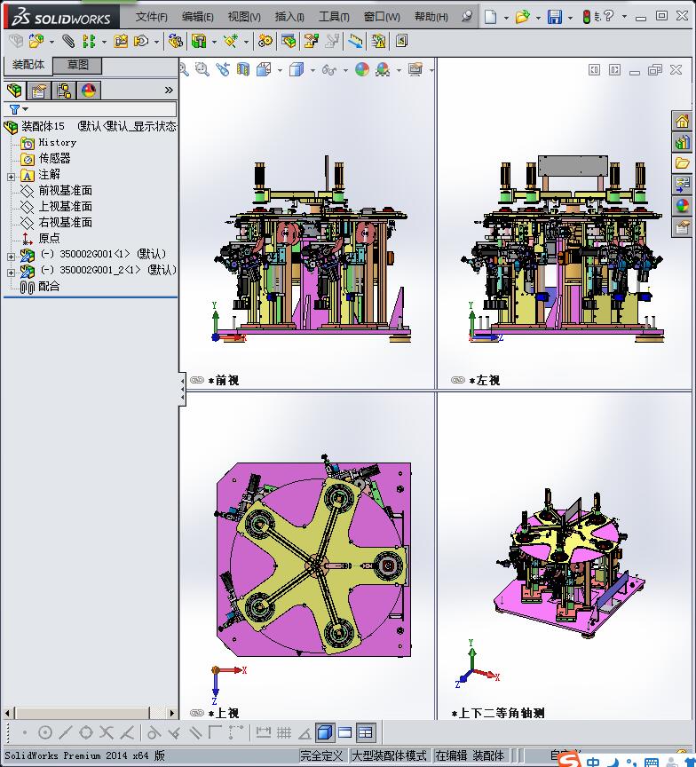Expand the 350002G001_2<1> component node
The image size is (696, 767).
coord(11,273)
